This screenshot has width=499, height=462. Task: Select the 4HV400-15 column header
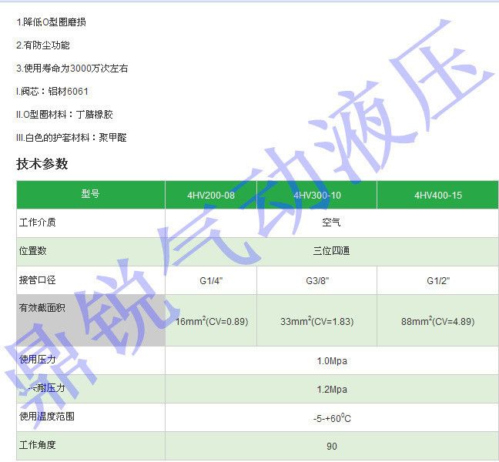pyautogui.click(x=437, y=196)
